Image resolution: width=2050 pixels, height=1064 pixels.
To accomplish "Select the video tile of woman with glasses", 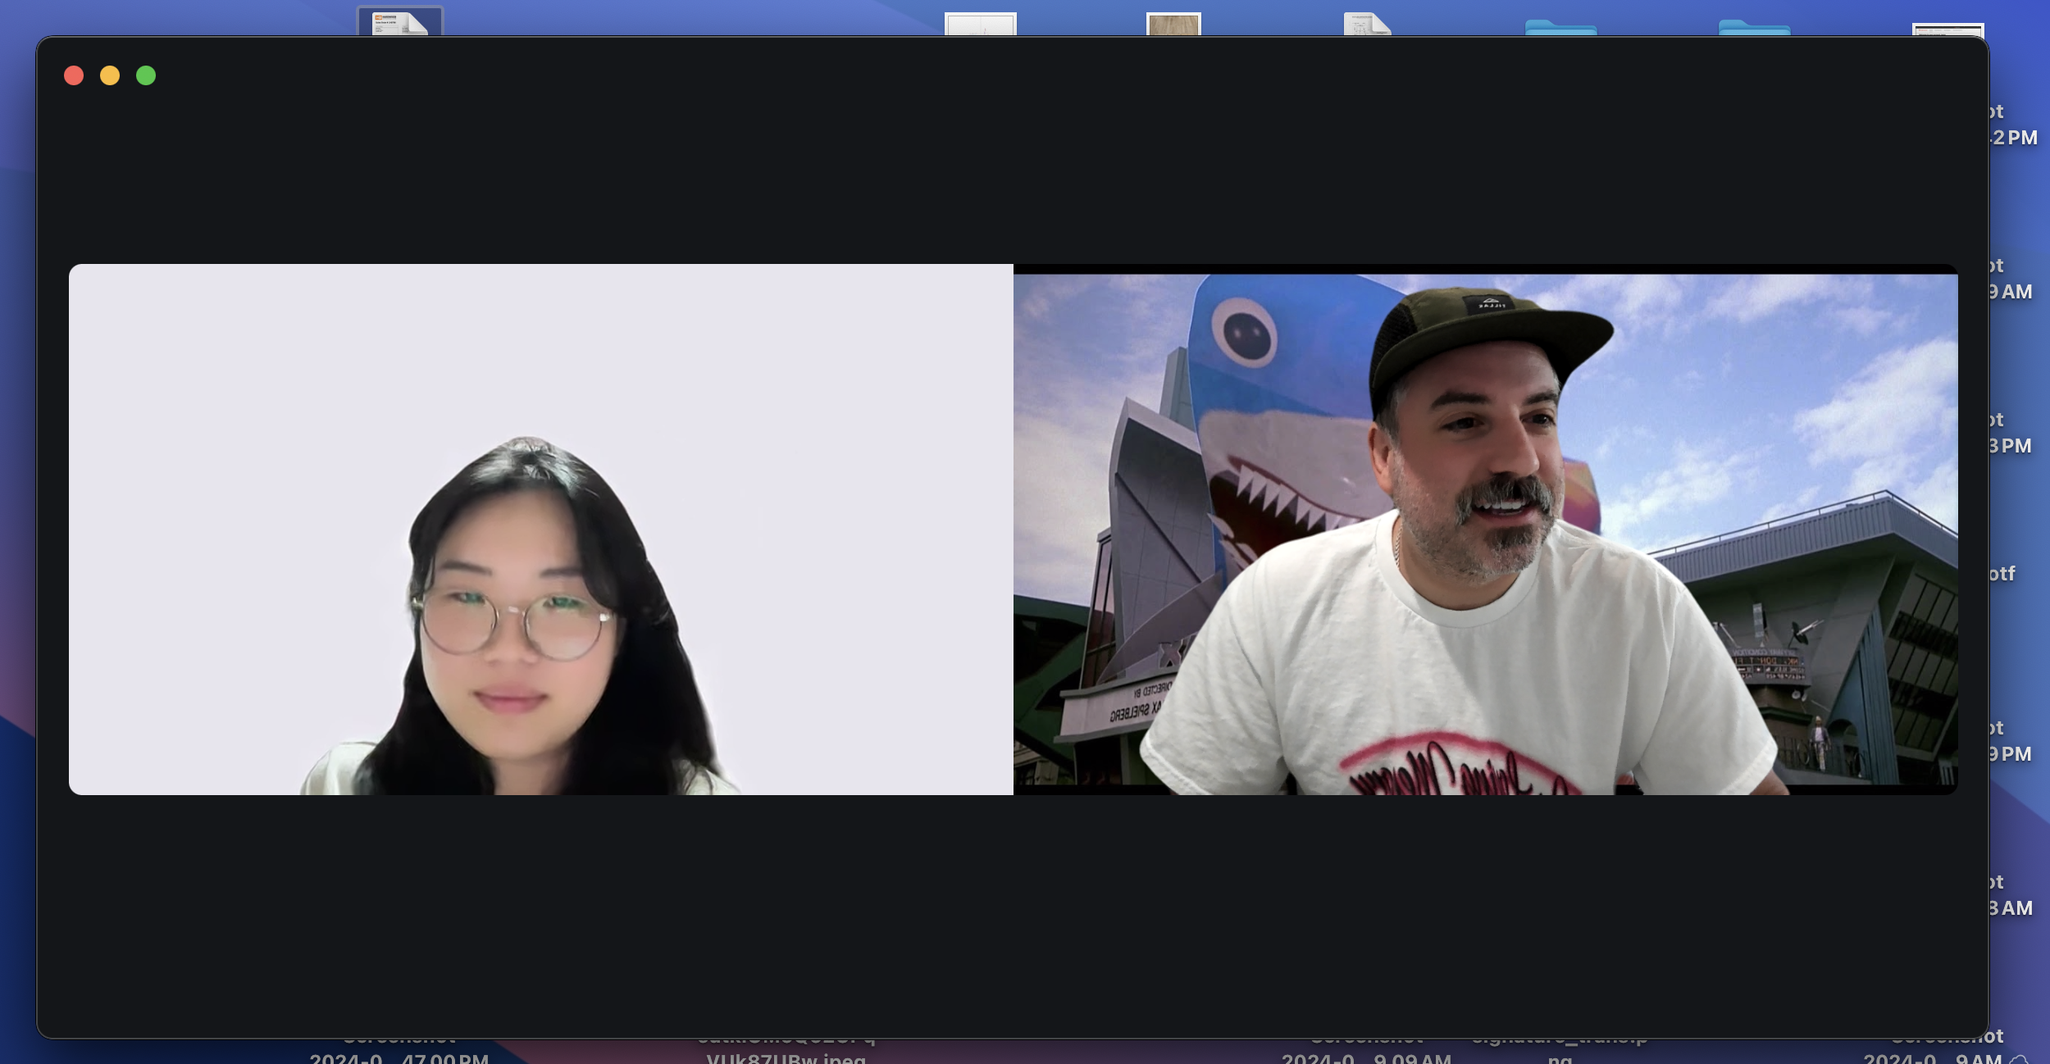I will (x=541, y=530).
